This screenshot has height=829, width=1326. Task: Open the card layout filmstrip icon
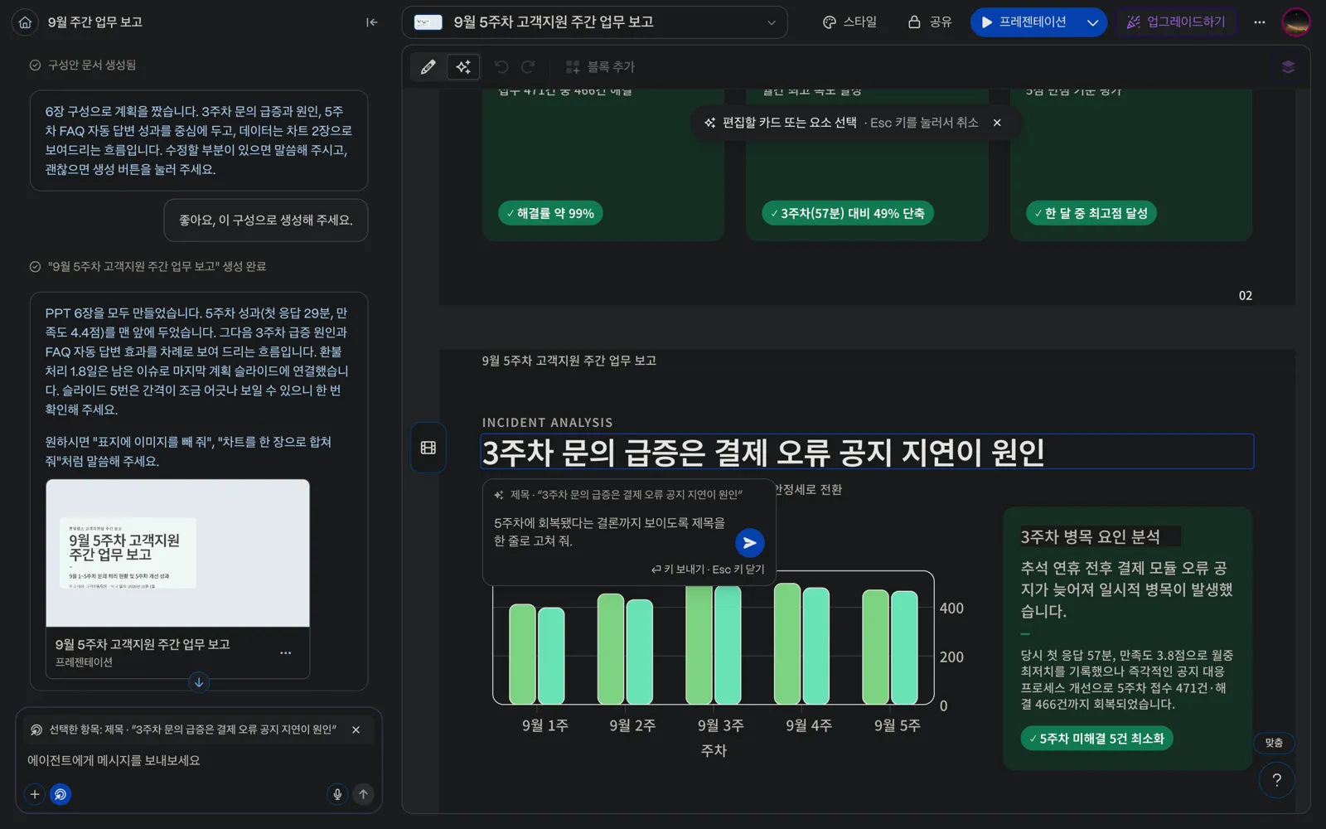tap(428, 448)
